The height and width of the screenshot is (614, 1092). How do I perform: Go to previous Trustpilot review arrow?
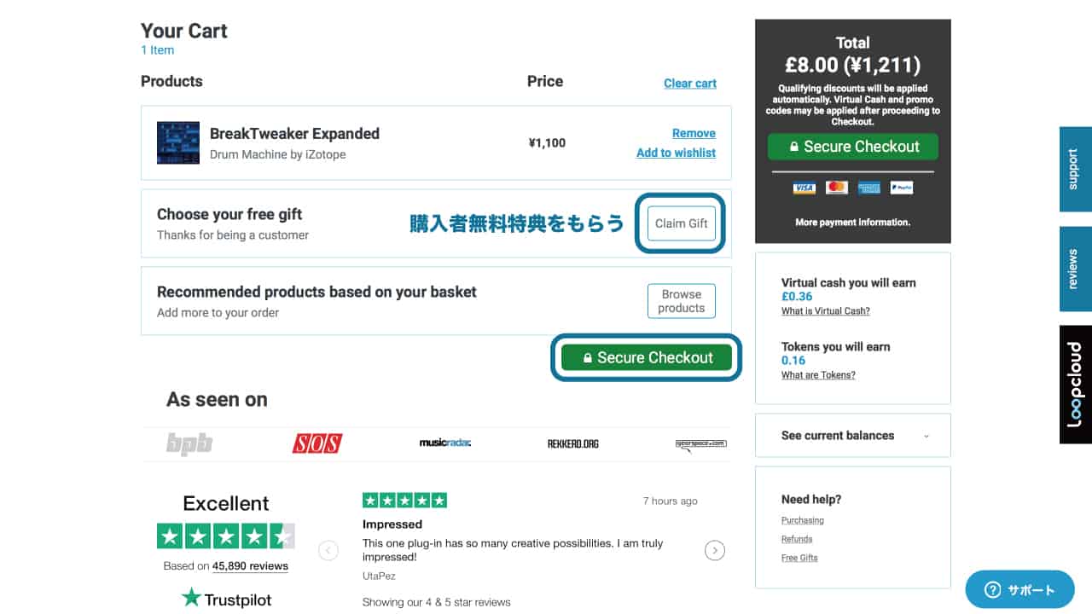[328, 550]
